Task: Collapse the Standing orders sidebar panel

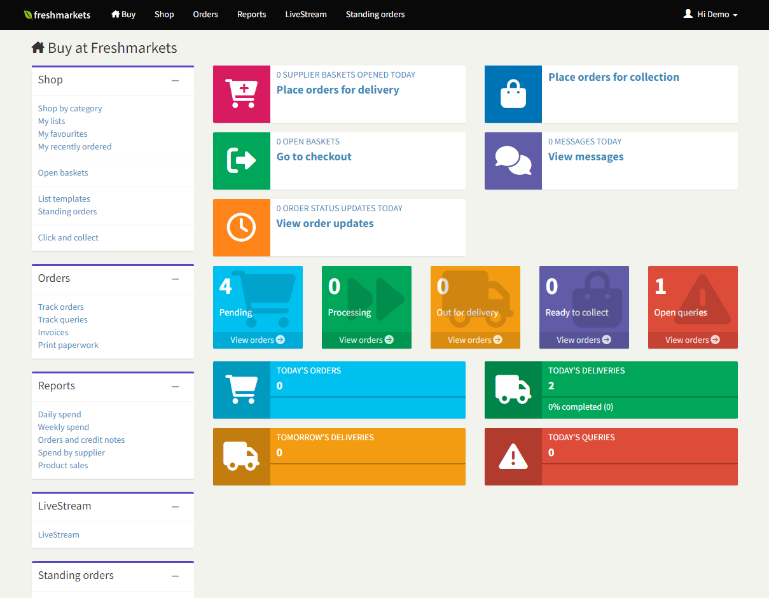Action: [x=176, y=576]
